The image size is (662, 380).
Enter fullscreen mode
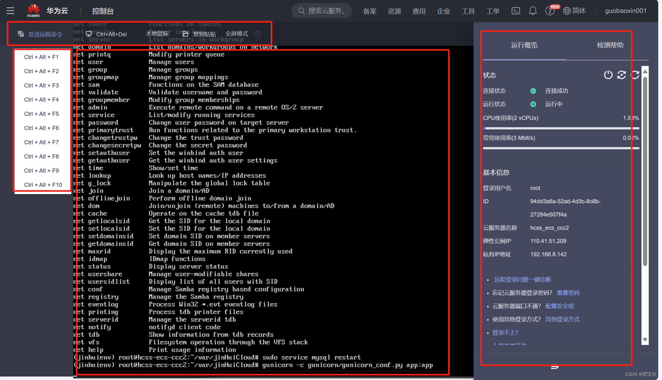(x=236, y=33)
